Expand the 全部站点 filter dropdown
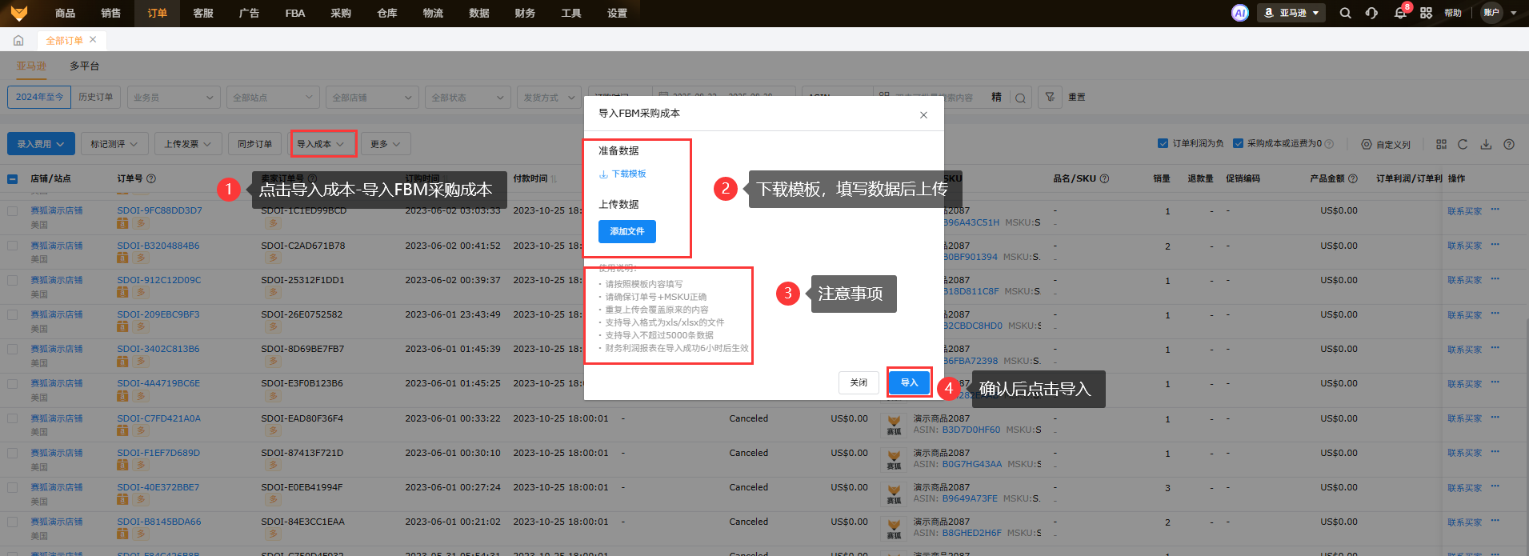The image size is (1529, 556). pos(272,98)
